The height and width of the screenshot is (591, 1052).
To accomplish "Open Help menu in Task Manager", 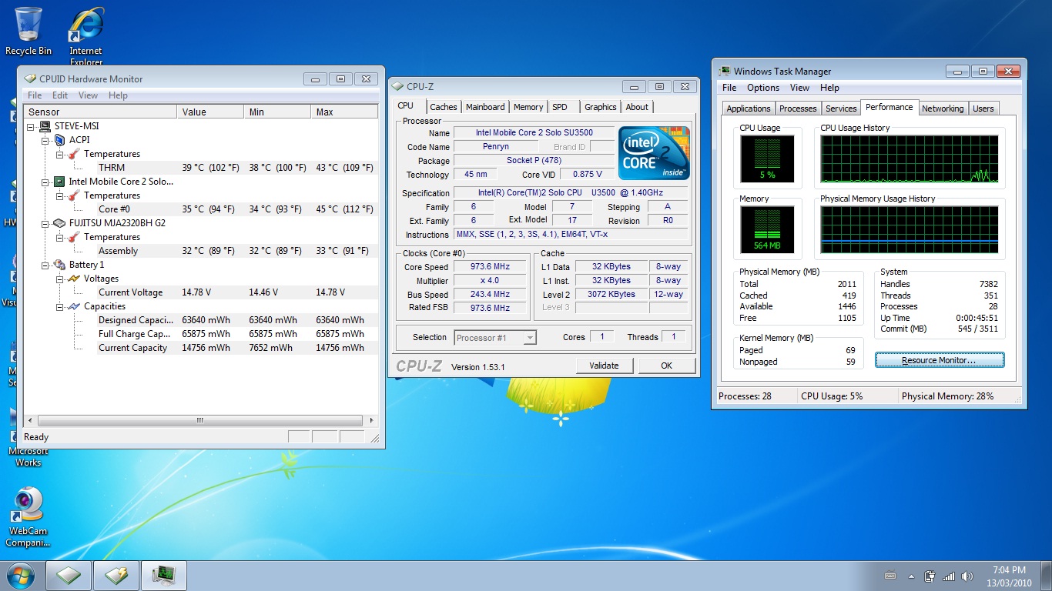I will (x=829, y=88).
